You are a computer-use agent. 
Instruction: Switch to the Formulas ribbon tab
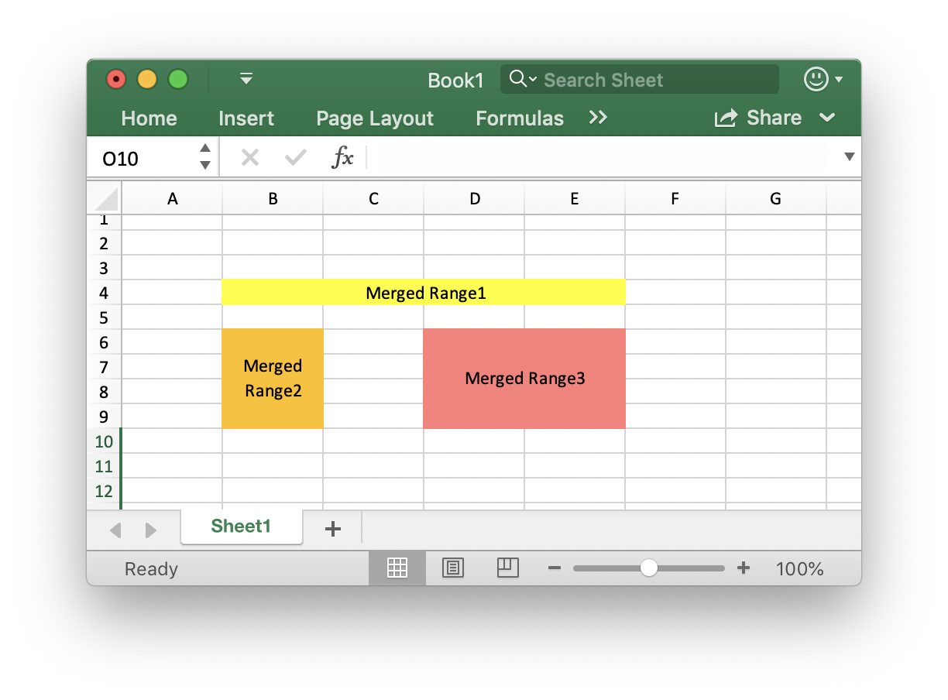[519, 118]
